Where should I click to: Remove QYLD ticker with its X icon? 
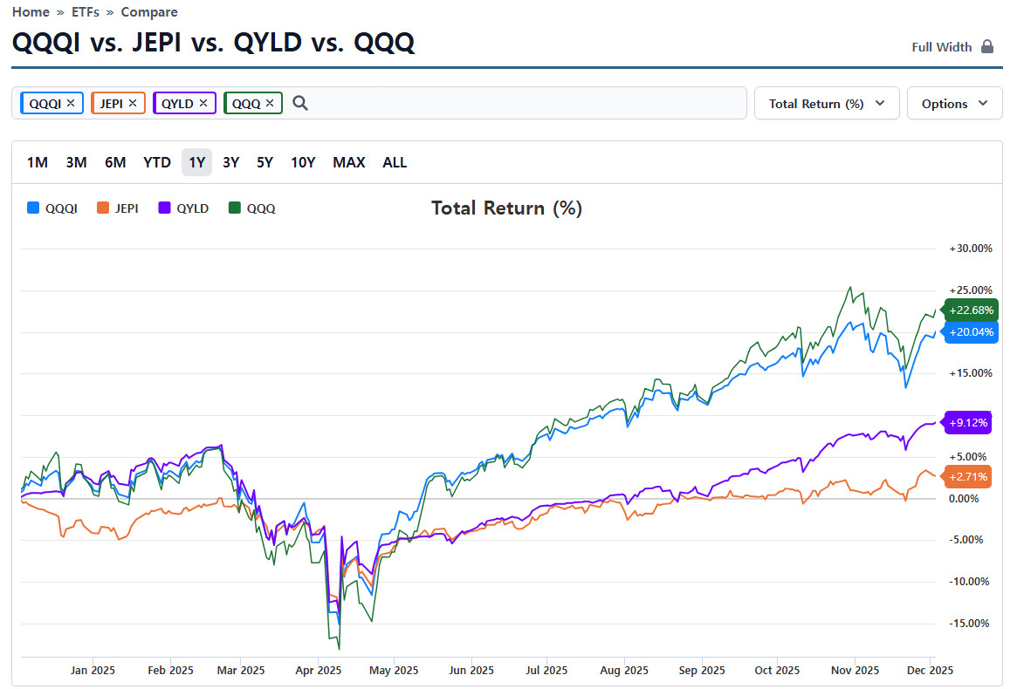203,103
